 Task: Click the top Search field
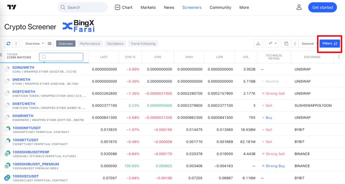click(83, 7)
